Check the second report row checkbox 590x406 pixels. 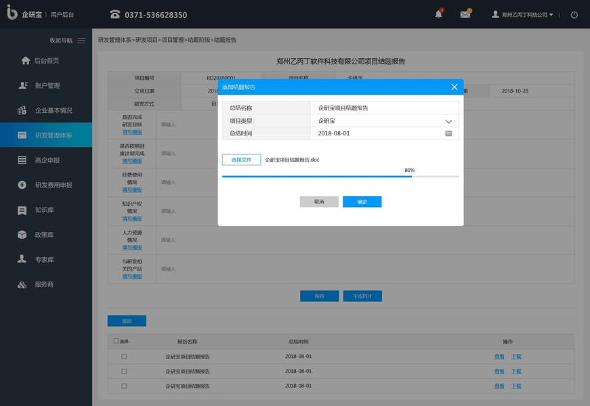pos(124,371)
